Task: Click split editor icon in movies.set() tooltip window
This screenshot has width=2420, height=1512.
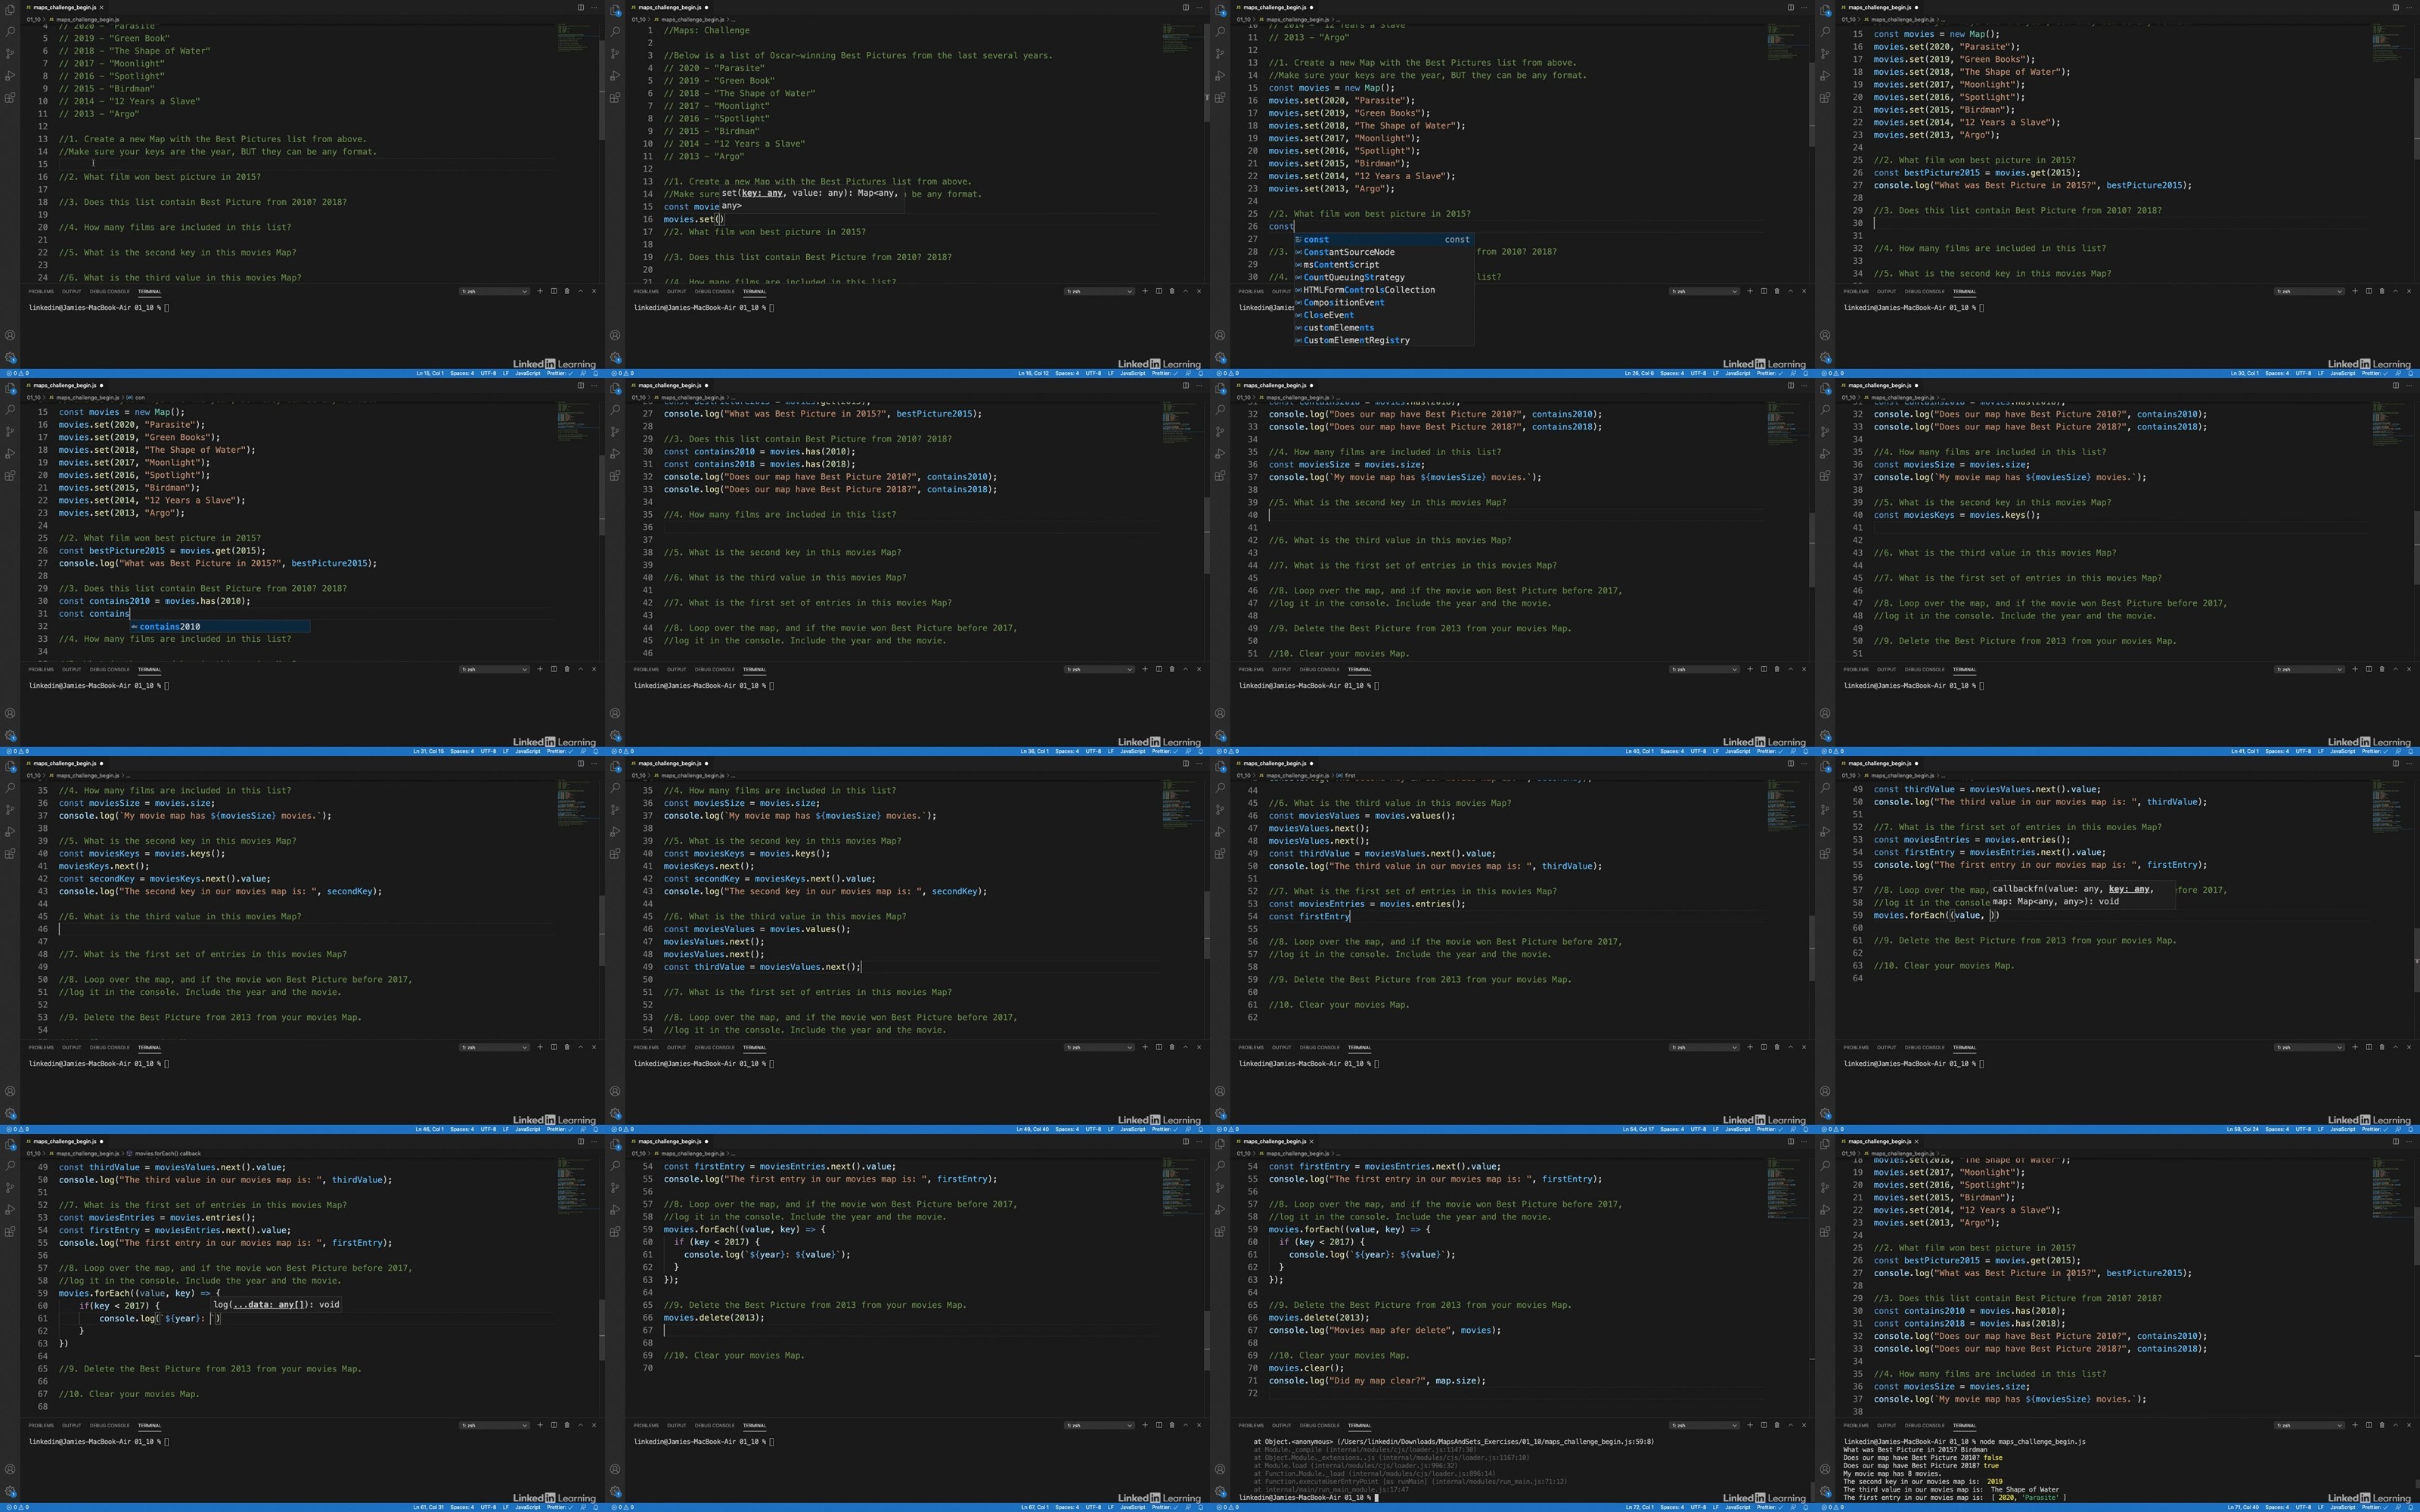Action: coord(1185,7)
